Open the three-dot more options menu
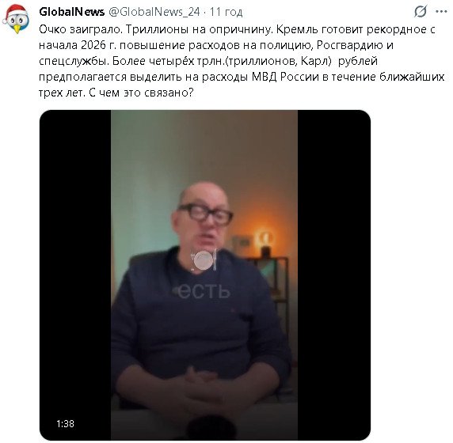The height and width of the screenshot is (443, 453). (x=441, y=12)
